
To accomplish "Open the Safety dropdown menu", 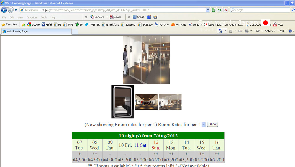I will click(270, 31).
